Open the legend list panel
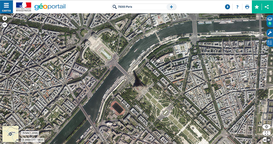 [270, 43]
